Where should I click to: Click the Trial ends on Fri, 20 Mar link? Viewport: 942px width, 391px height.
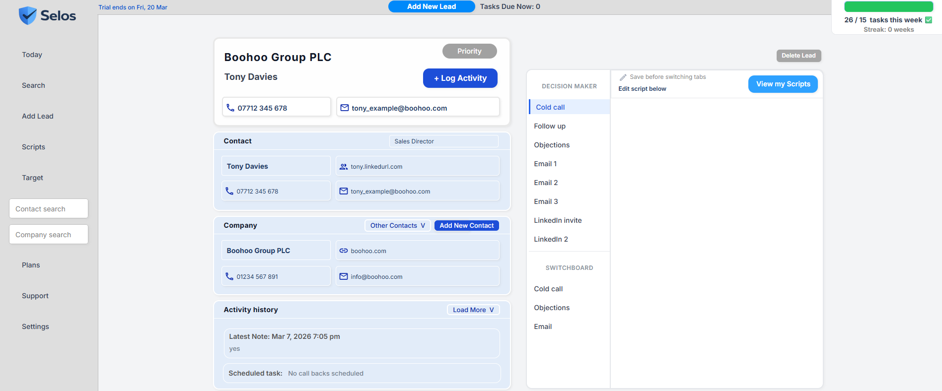click(133, 7)
